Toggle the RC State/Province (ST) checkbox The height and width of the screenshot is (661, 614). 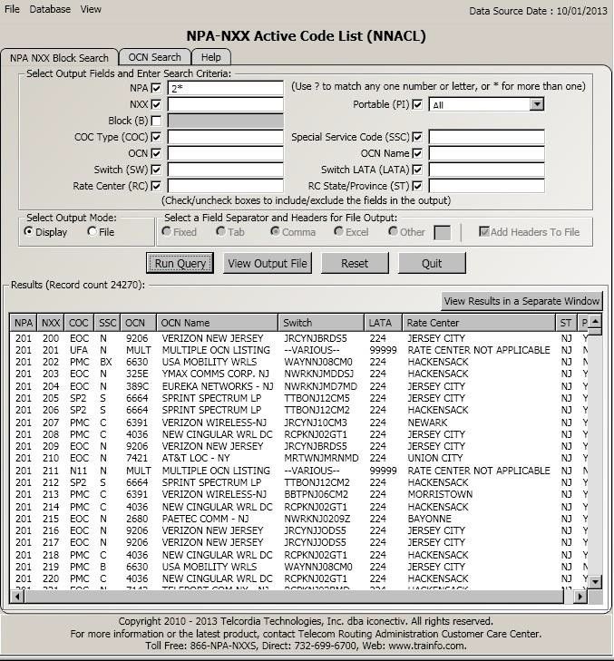coord(417,186)
